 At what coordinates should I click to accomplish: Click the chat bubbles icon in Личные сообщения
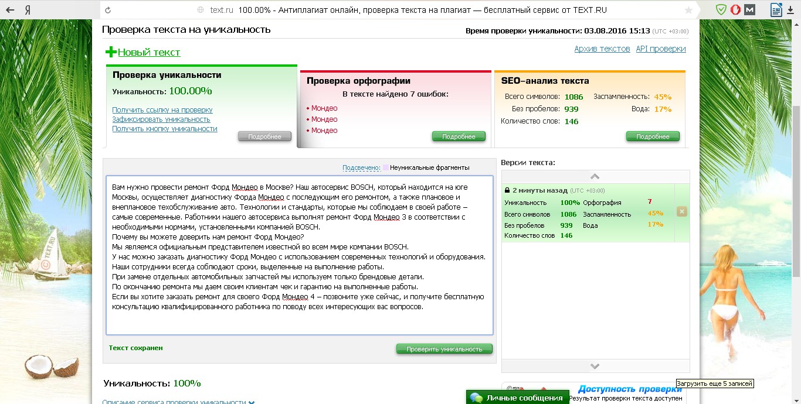click(476, 398)
